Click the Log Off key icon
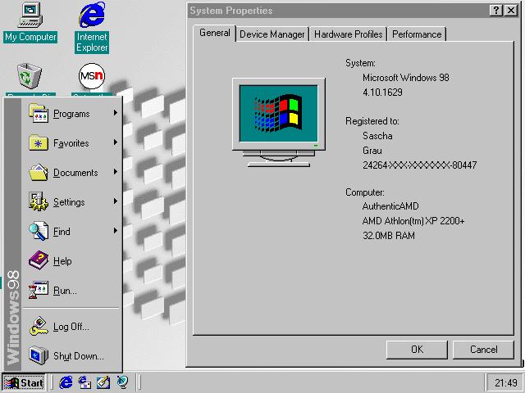The image size is (525, 393). [x=39, y=326]
